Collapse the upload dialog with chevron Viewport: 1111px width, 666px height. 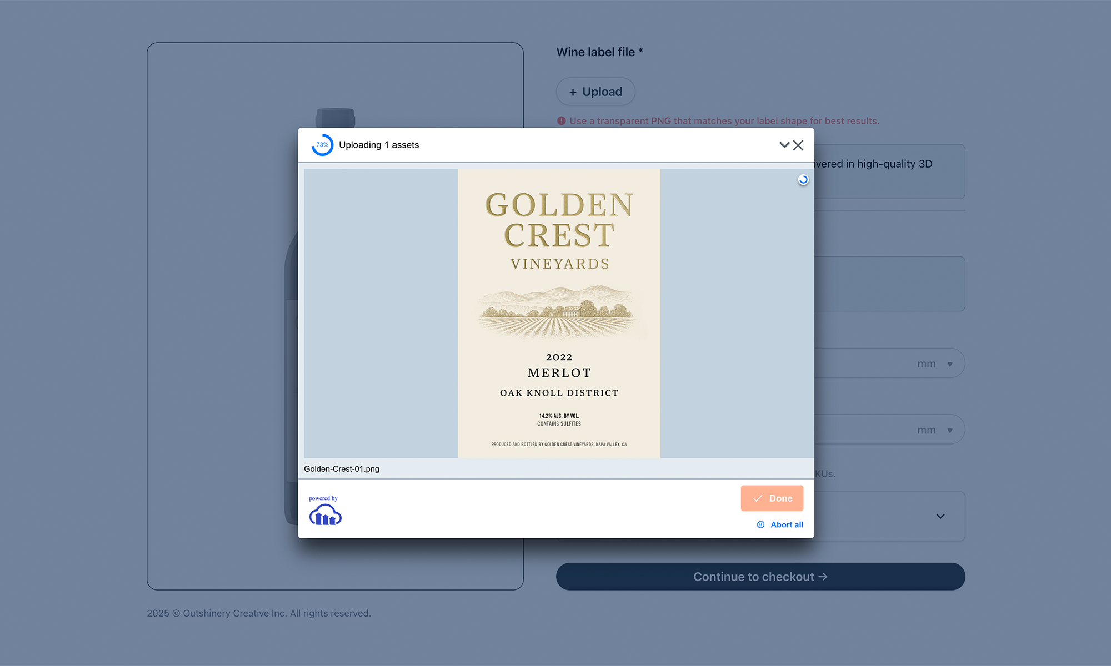(784, 145)
